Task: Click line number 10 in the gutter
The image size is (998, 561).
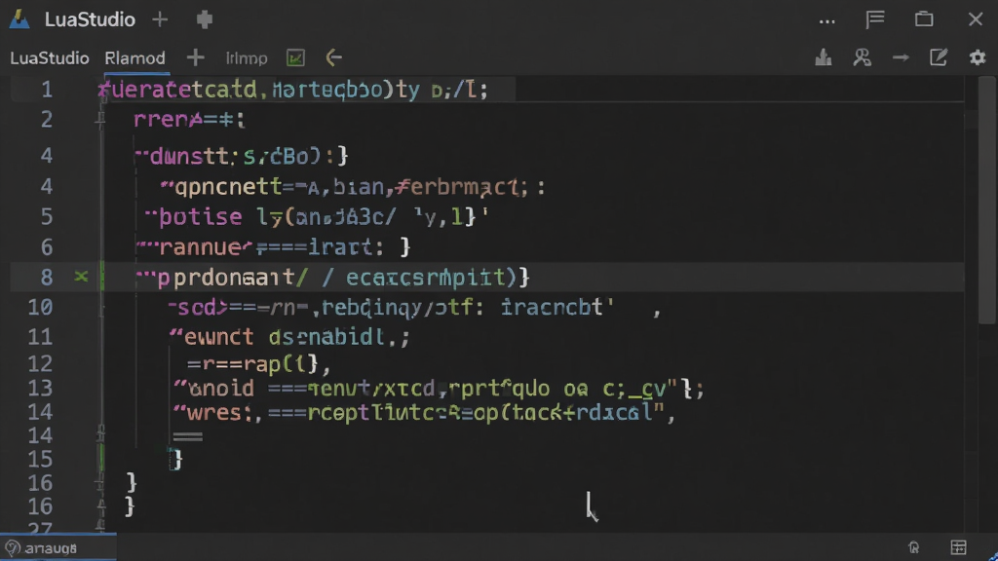Action: coord(40,308)
